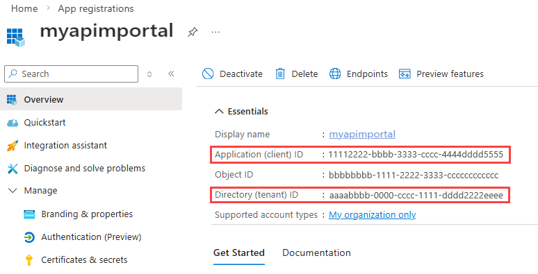
Task: Toggle expand/collapse all menu groups arrows
Action: point(149,74)
